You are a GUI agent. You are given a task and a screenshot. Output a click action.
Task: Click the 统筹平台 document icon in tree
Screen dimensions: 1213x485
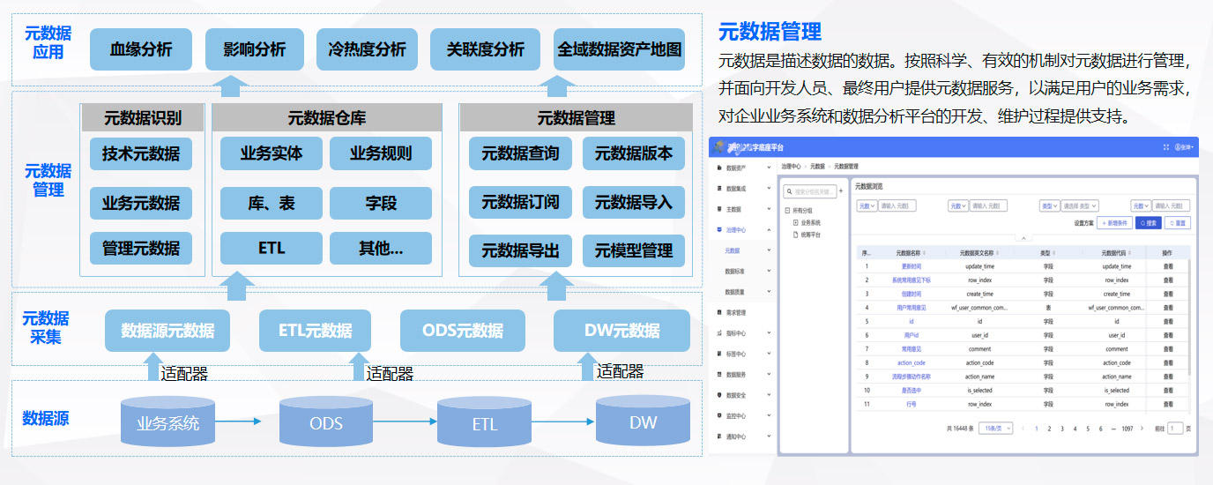click(795, 235)
